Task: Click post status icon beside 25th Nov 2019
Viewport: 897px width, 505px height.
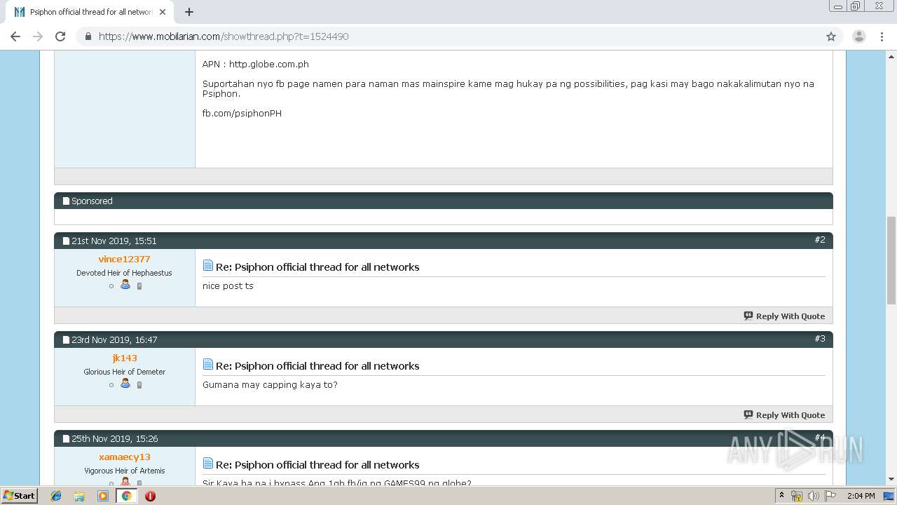Action: pos(66,438)
